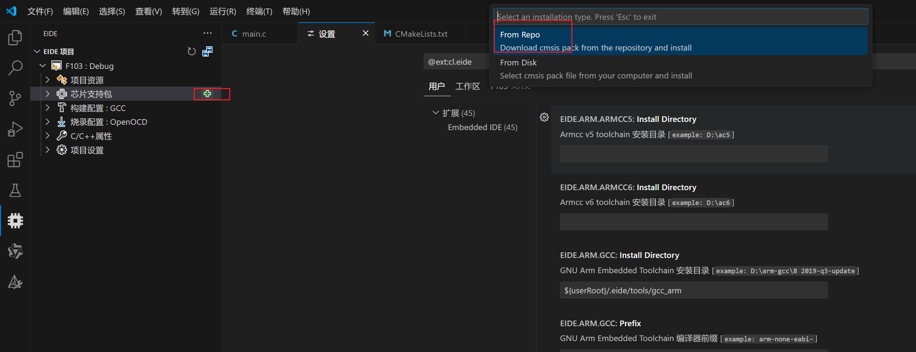
Task: Expand the 项目设置 node
Action: tap(47, 150)
